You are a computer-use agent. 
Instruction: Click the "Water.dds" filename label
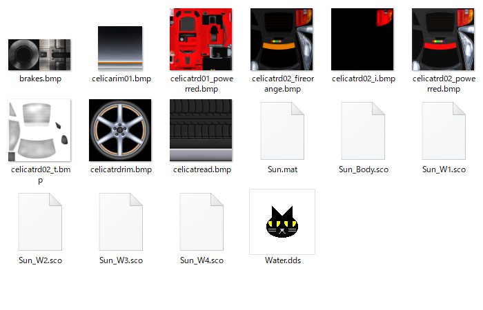click(282, 260)
